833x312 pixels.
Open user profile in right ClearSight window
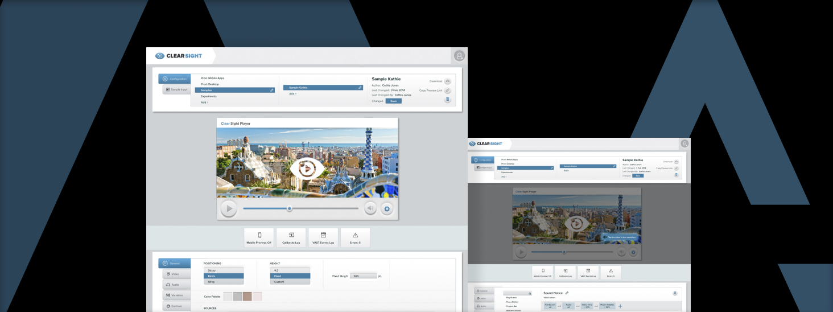coord(684,143)
